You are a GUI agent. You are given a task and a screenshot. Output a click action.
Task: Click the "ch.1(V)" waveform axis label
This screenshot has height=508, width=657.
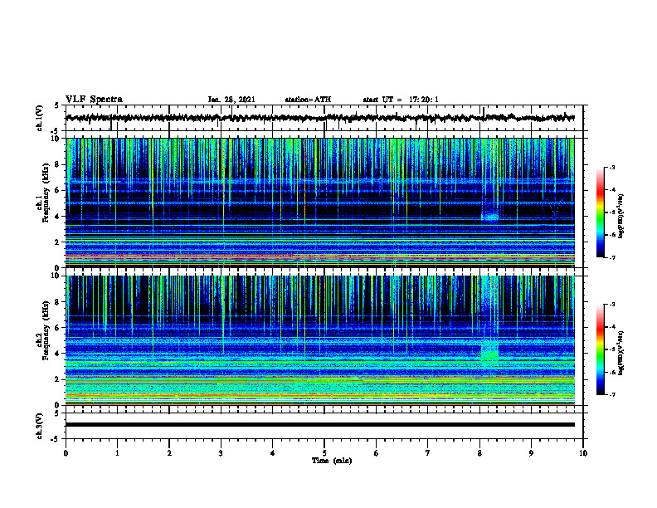click(39, 118)
